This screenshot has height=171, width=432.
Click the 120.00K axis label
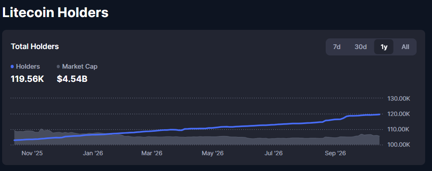tap(399, 114)
